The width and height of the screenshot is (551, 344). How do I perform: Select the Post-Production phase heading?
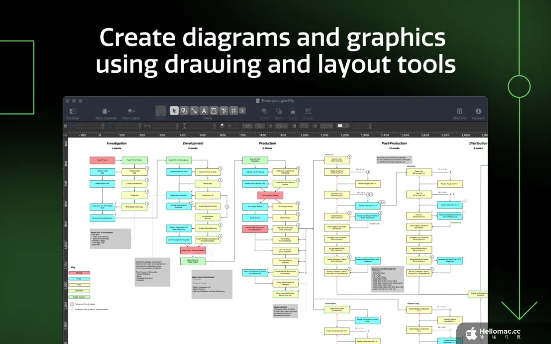coord(394,143)
